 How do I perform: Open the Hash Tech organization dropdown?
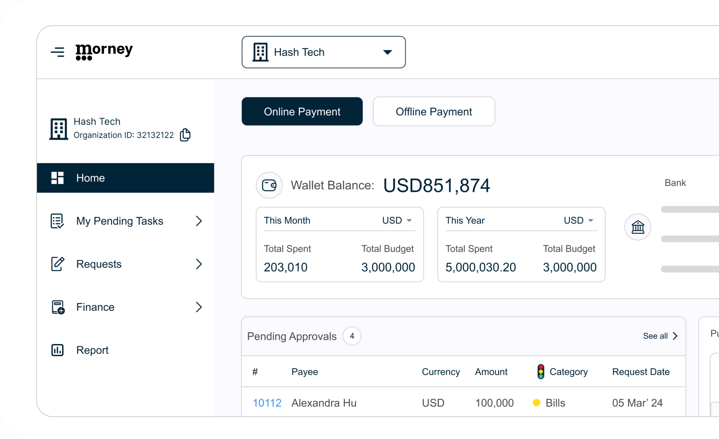(x=323, y=52)
